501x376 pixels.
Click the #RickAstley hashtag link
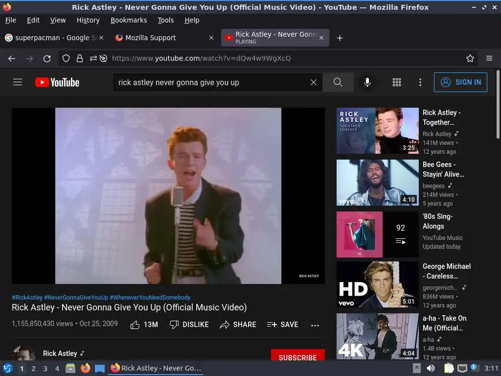click(27, 297)
